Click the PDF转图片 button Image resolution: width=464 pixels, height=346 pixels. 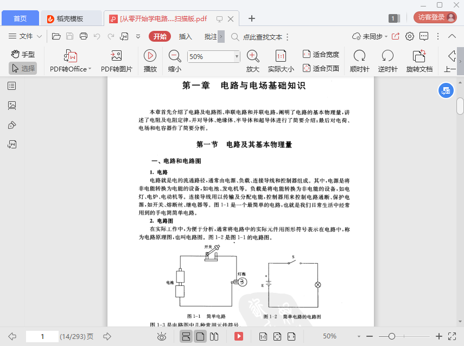[x=117, y=61]
